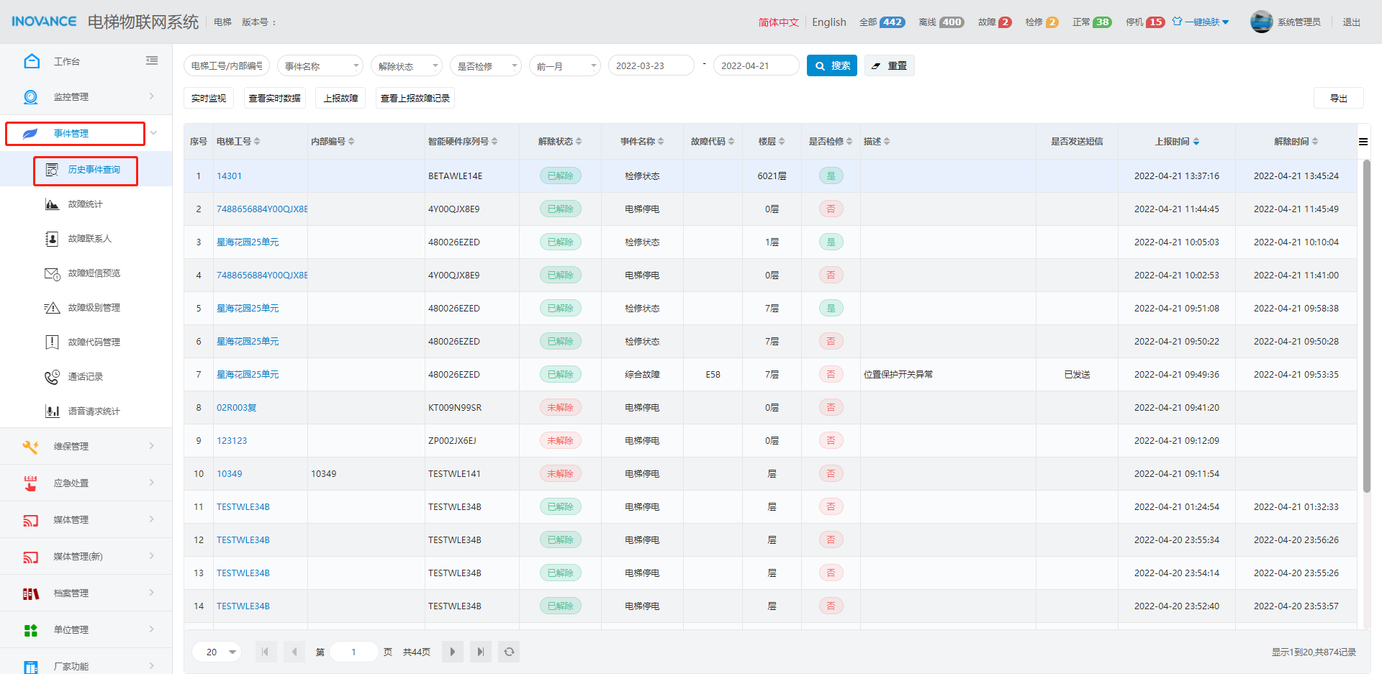This screenshot has height=674, width=1382.
Task: Click the blue 搜索 button
Action: (831, 65)
